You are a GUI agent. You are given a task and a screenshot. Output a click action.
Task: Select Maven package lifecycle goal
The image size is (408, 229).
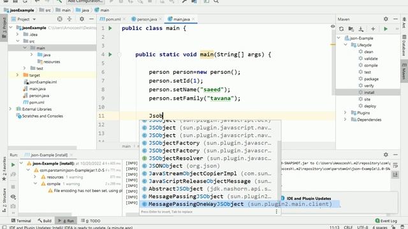click(x=371, y=79)
